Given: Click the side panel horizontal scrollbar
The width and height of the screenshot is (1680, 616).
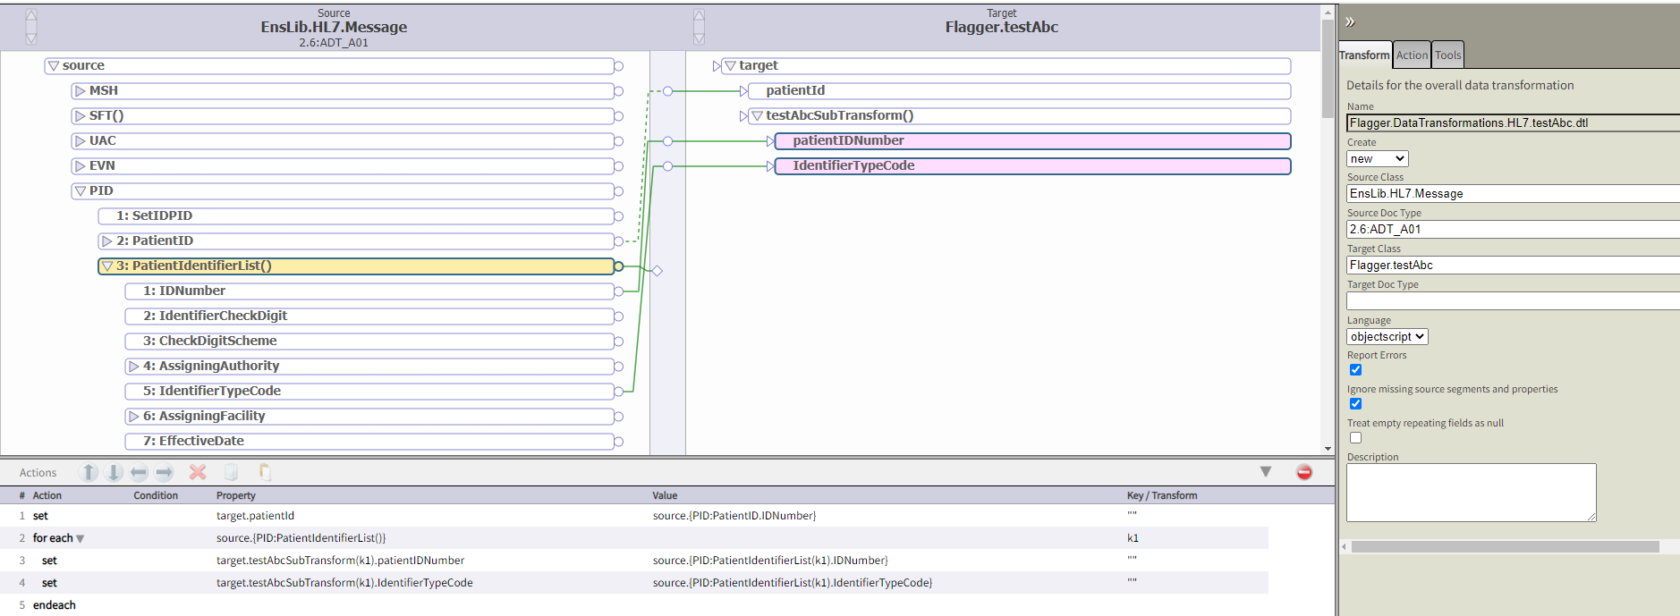Looking at the screenshot, I should coord(1506,546).
